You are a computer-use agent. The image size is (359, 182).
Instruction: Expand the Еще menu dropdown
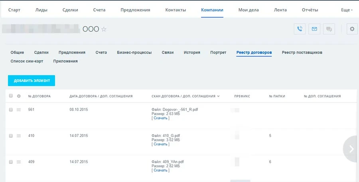coord(347,10)
